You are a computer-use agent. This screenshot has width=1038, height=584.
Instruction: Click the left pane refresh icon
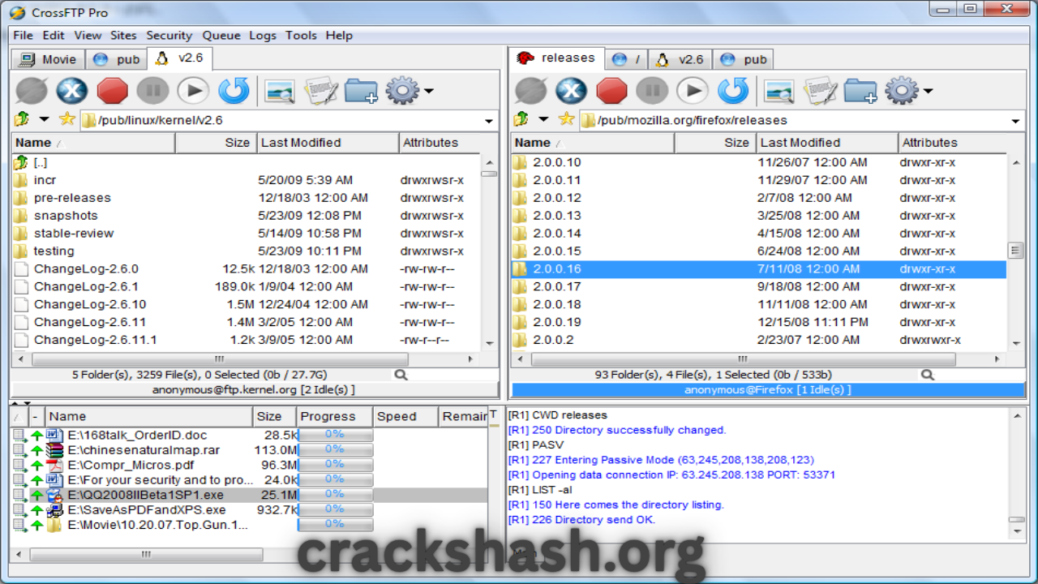click(x=234, y=91)
